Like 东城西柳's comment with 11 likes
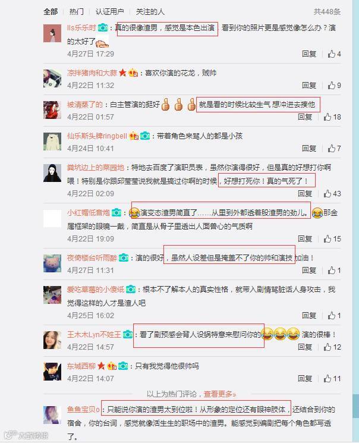359x443 pixels. pyautogui.click(x=327, y=378)
